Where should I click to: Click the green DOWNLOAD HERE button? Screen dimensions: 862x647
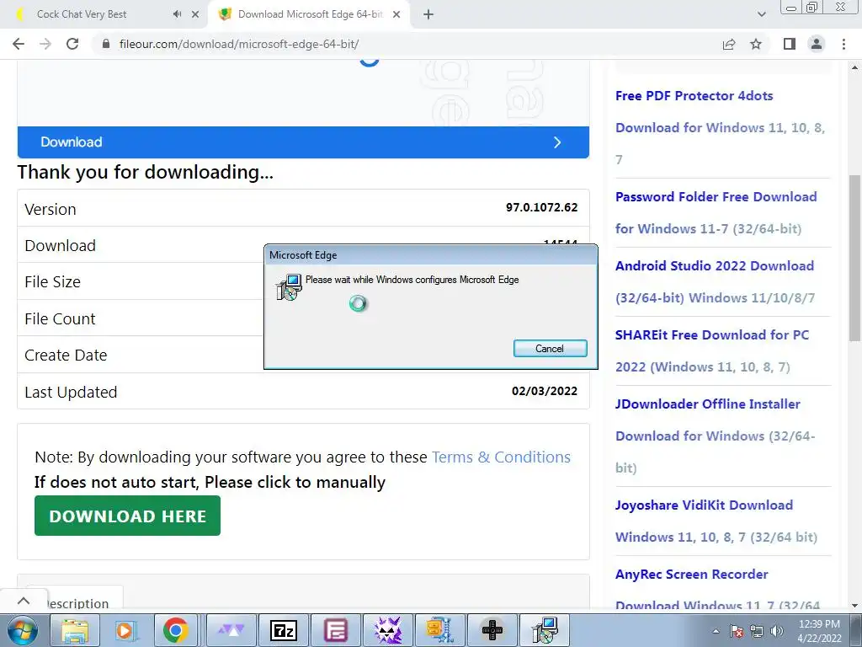pos(128,516)
